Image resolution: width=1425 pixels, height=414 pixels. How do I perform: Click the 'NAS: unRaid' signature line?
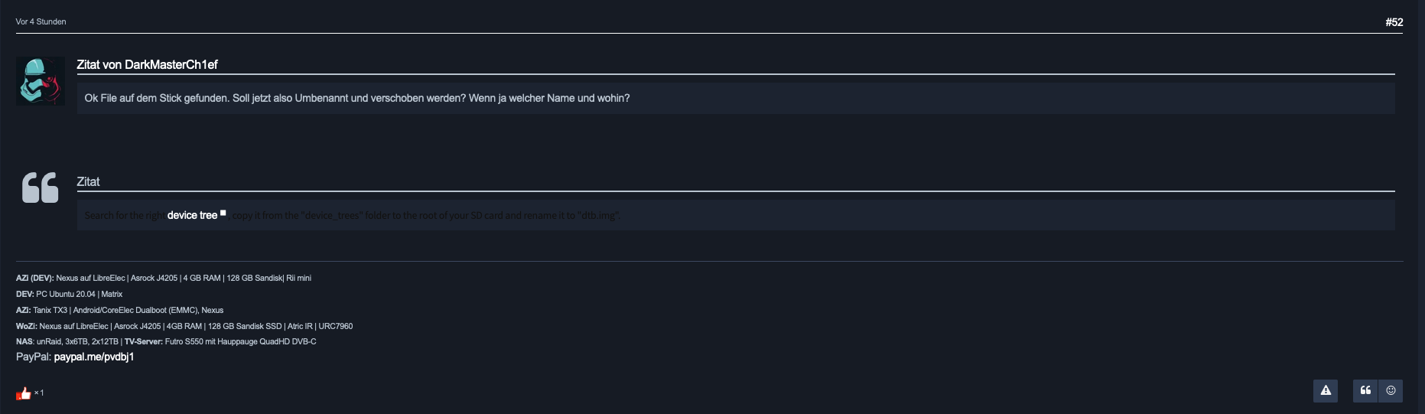coord(166,341)
